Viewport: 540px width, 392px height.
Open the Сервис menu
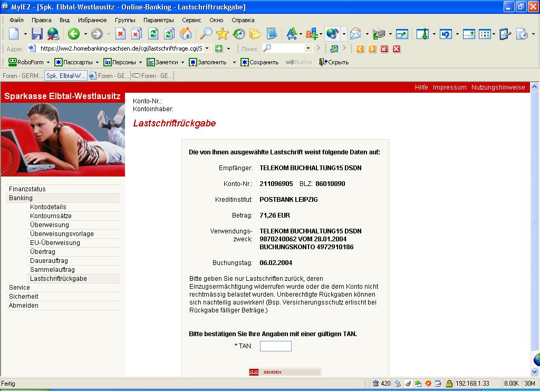[x=191, y=20]
